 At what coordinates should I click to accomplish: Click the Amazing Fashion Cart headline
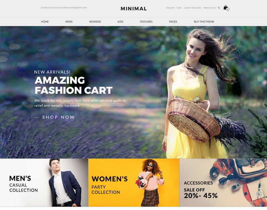click(x=73, y=85)
